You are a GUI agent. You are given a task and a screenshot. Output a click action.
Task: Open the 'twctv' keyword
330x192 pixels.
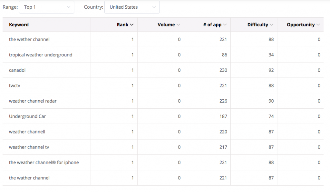coord(15,86)
